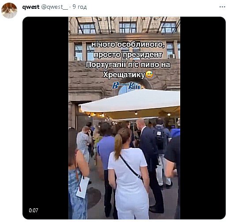
Task: Play the embedded tweet video
Action: click(124, 118)
